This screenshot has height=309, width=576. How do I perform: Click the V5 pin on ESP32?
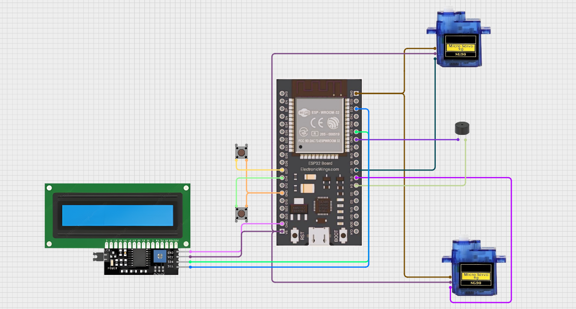click(282, 232)
